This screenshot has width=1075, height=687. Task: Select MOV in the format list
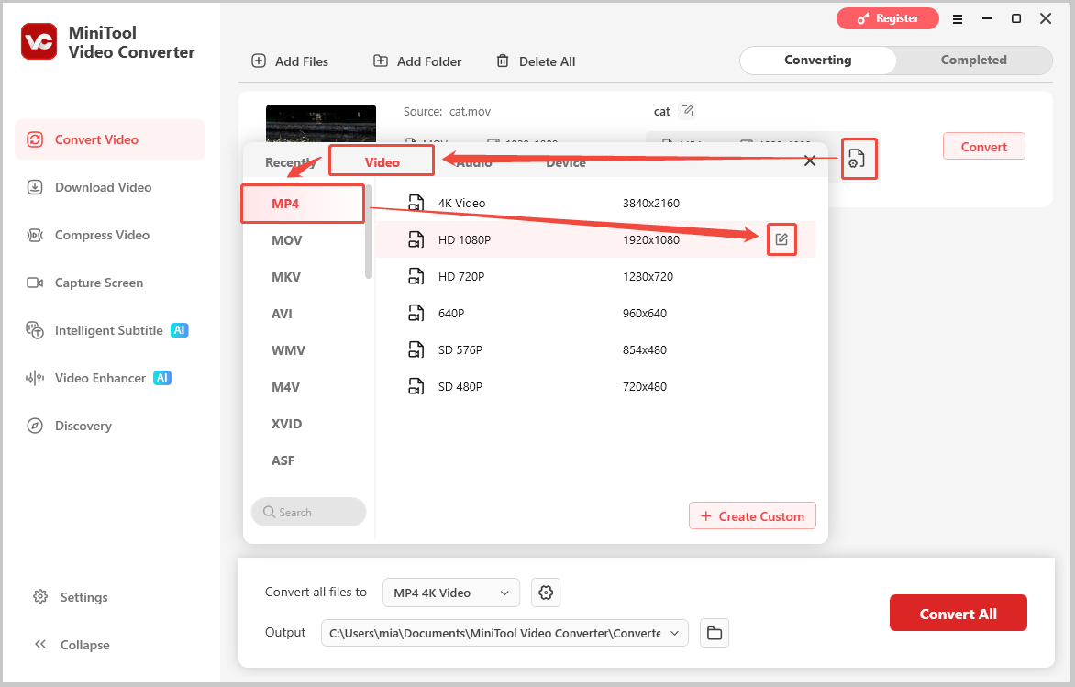pyautogui.click(x=303, y=240)
